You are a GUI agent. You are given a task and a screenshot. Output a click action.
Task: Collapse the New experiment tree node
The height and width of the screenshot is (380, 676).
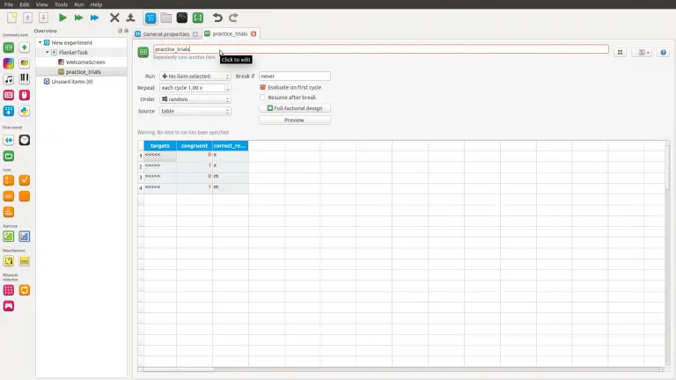(40, 42)
